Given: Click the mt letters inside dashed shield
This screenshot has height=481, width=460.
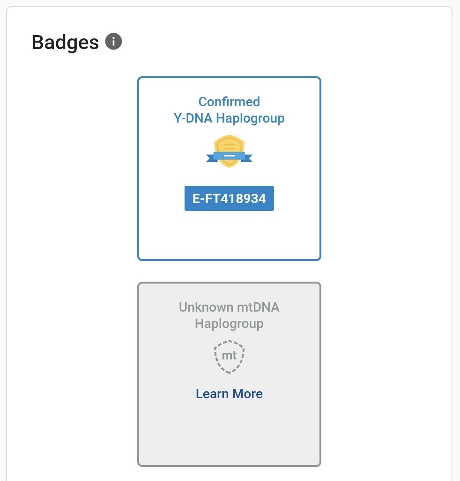Looking at the screenshot, I should [229, 356].
